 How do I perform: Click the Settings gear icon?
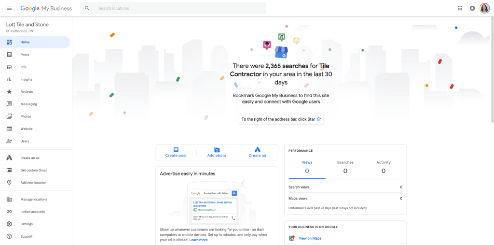point(9,224)
